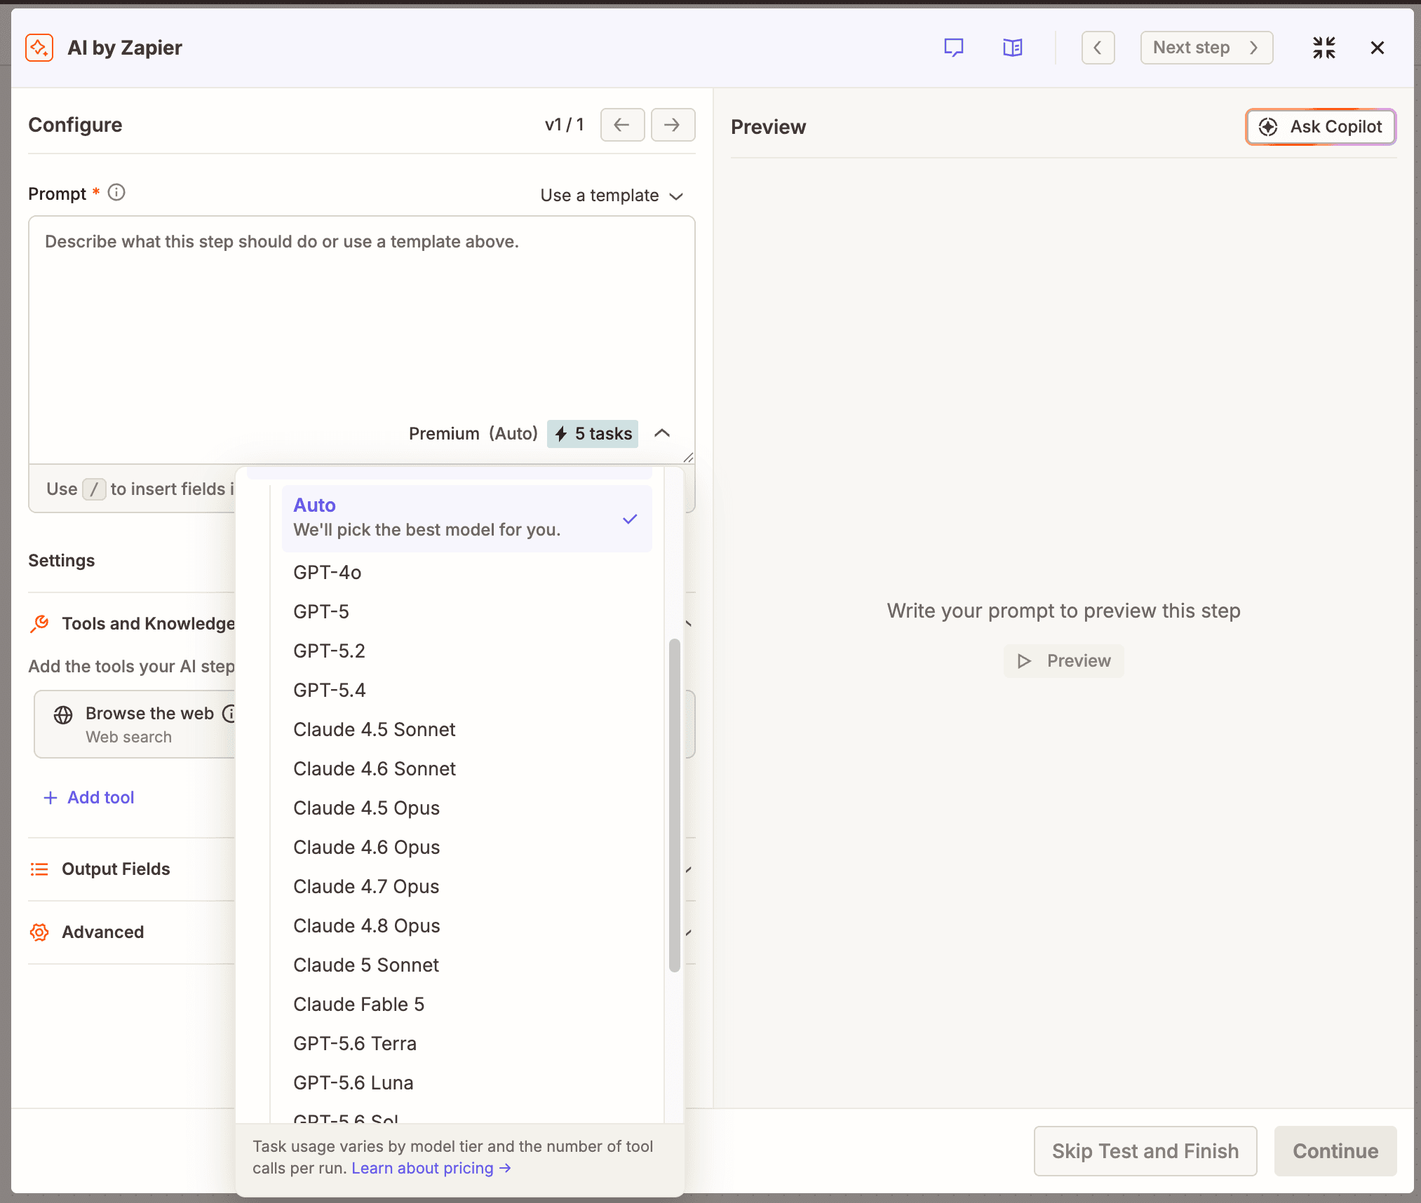Screen dimensions: 1421x1203
Task: Click the Tools and Knowledge wrench icon
Action: pos(40,623)
